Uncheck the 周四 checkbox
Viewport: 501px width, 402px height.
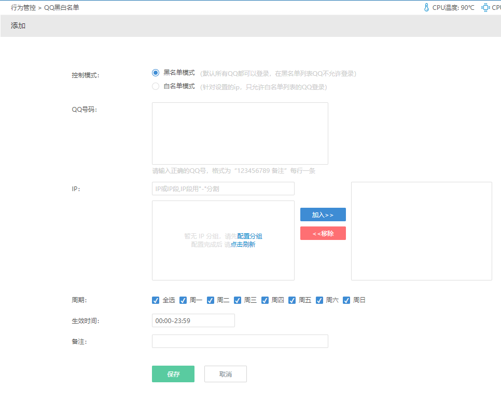point(265,300)
